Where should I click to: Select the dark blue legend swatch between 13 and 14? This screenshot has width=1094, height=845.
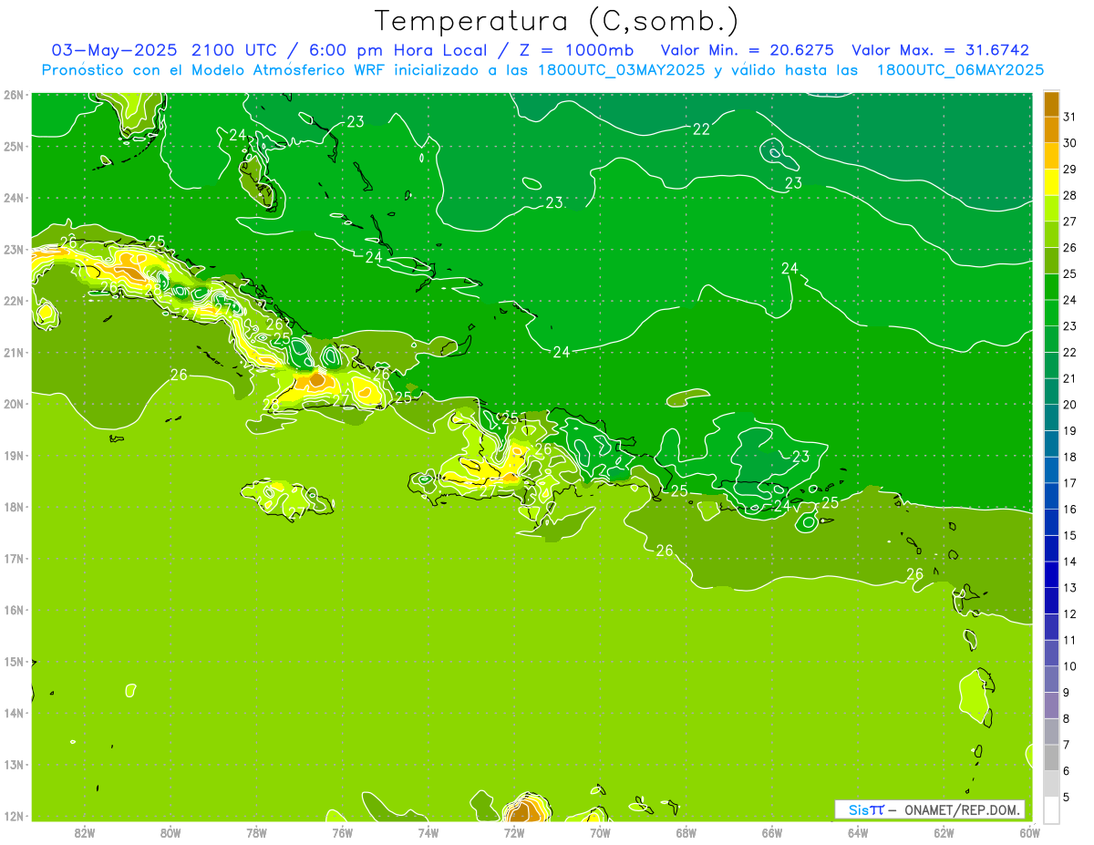click(1051, 575)
